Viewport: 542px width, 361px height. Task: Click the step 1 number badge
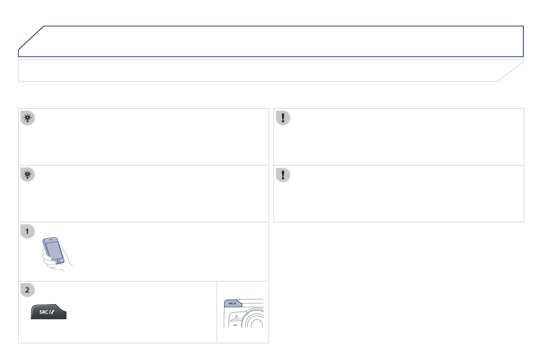coord(28,232)
